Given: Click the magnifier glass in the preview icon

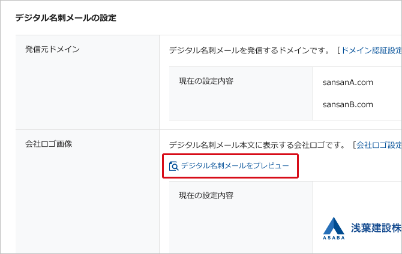Looking at the screenshot, I should pos(175,167).
